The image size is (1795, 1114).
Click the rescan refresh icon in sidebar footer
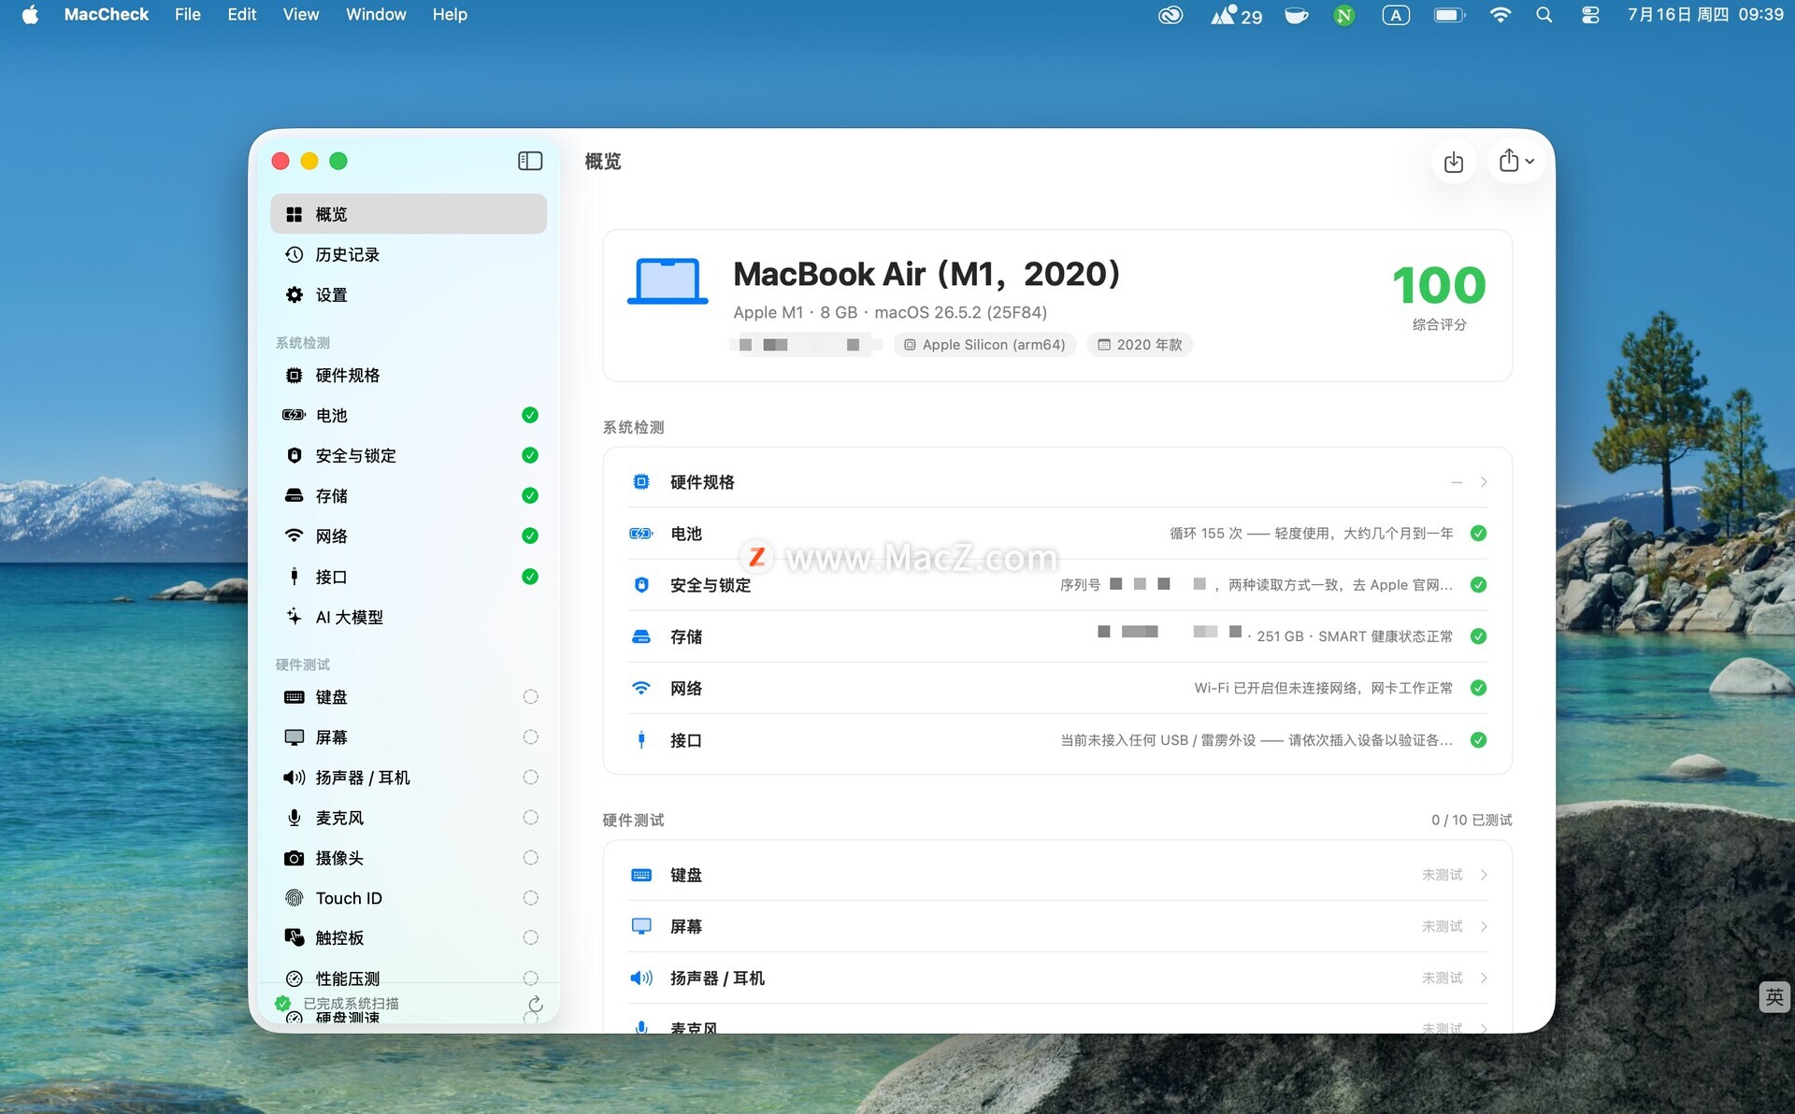coord(535,1005)
